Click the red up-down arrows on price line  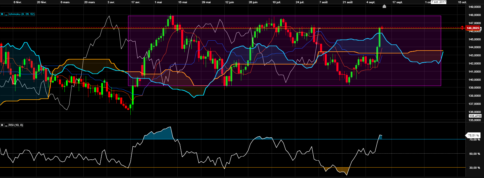(462, 28)
